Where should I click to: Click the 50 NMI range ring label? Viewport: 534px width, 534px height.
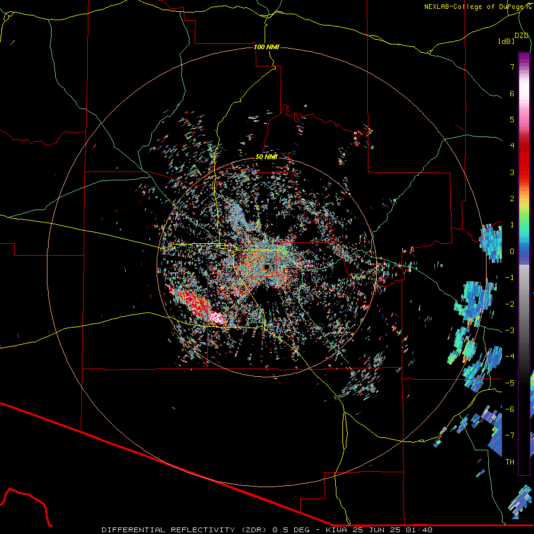click(x=266, y=157)
